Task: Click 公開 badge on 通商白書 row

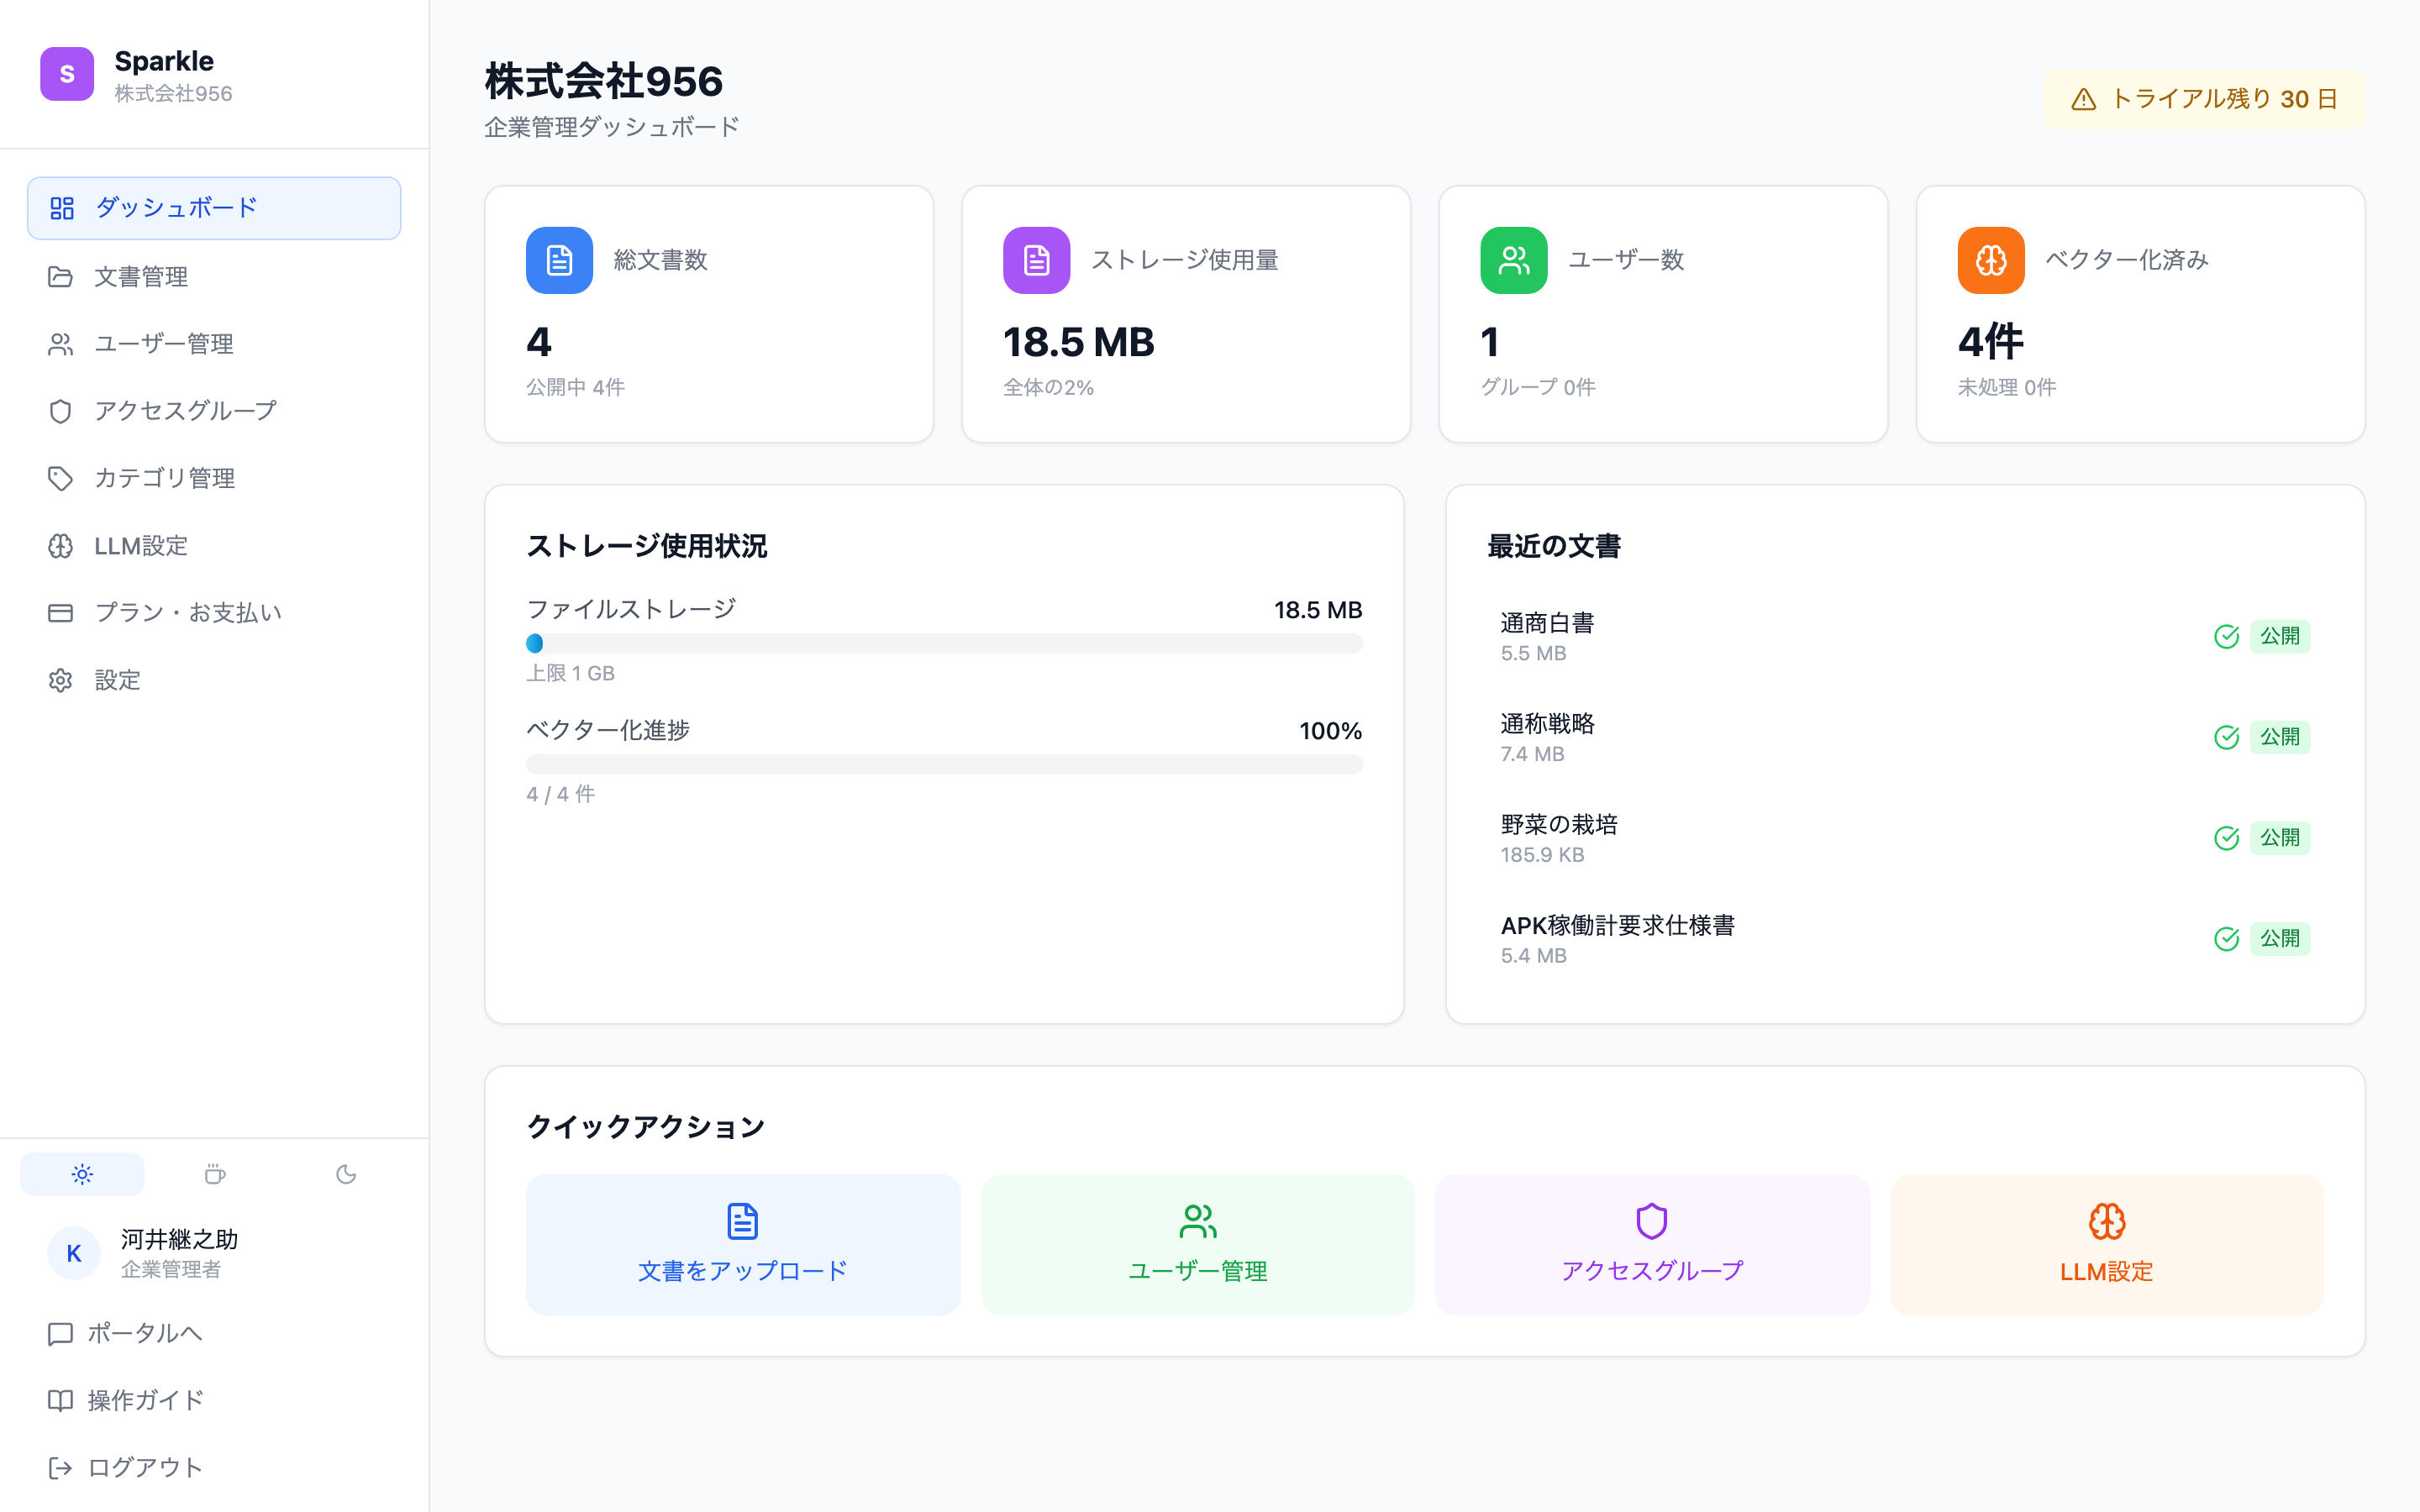Action: [2280, 636]
